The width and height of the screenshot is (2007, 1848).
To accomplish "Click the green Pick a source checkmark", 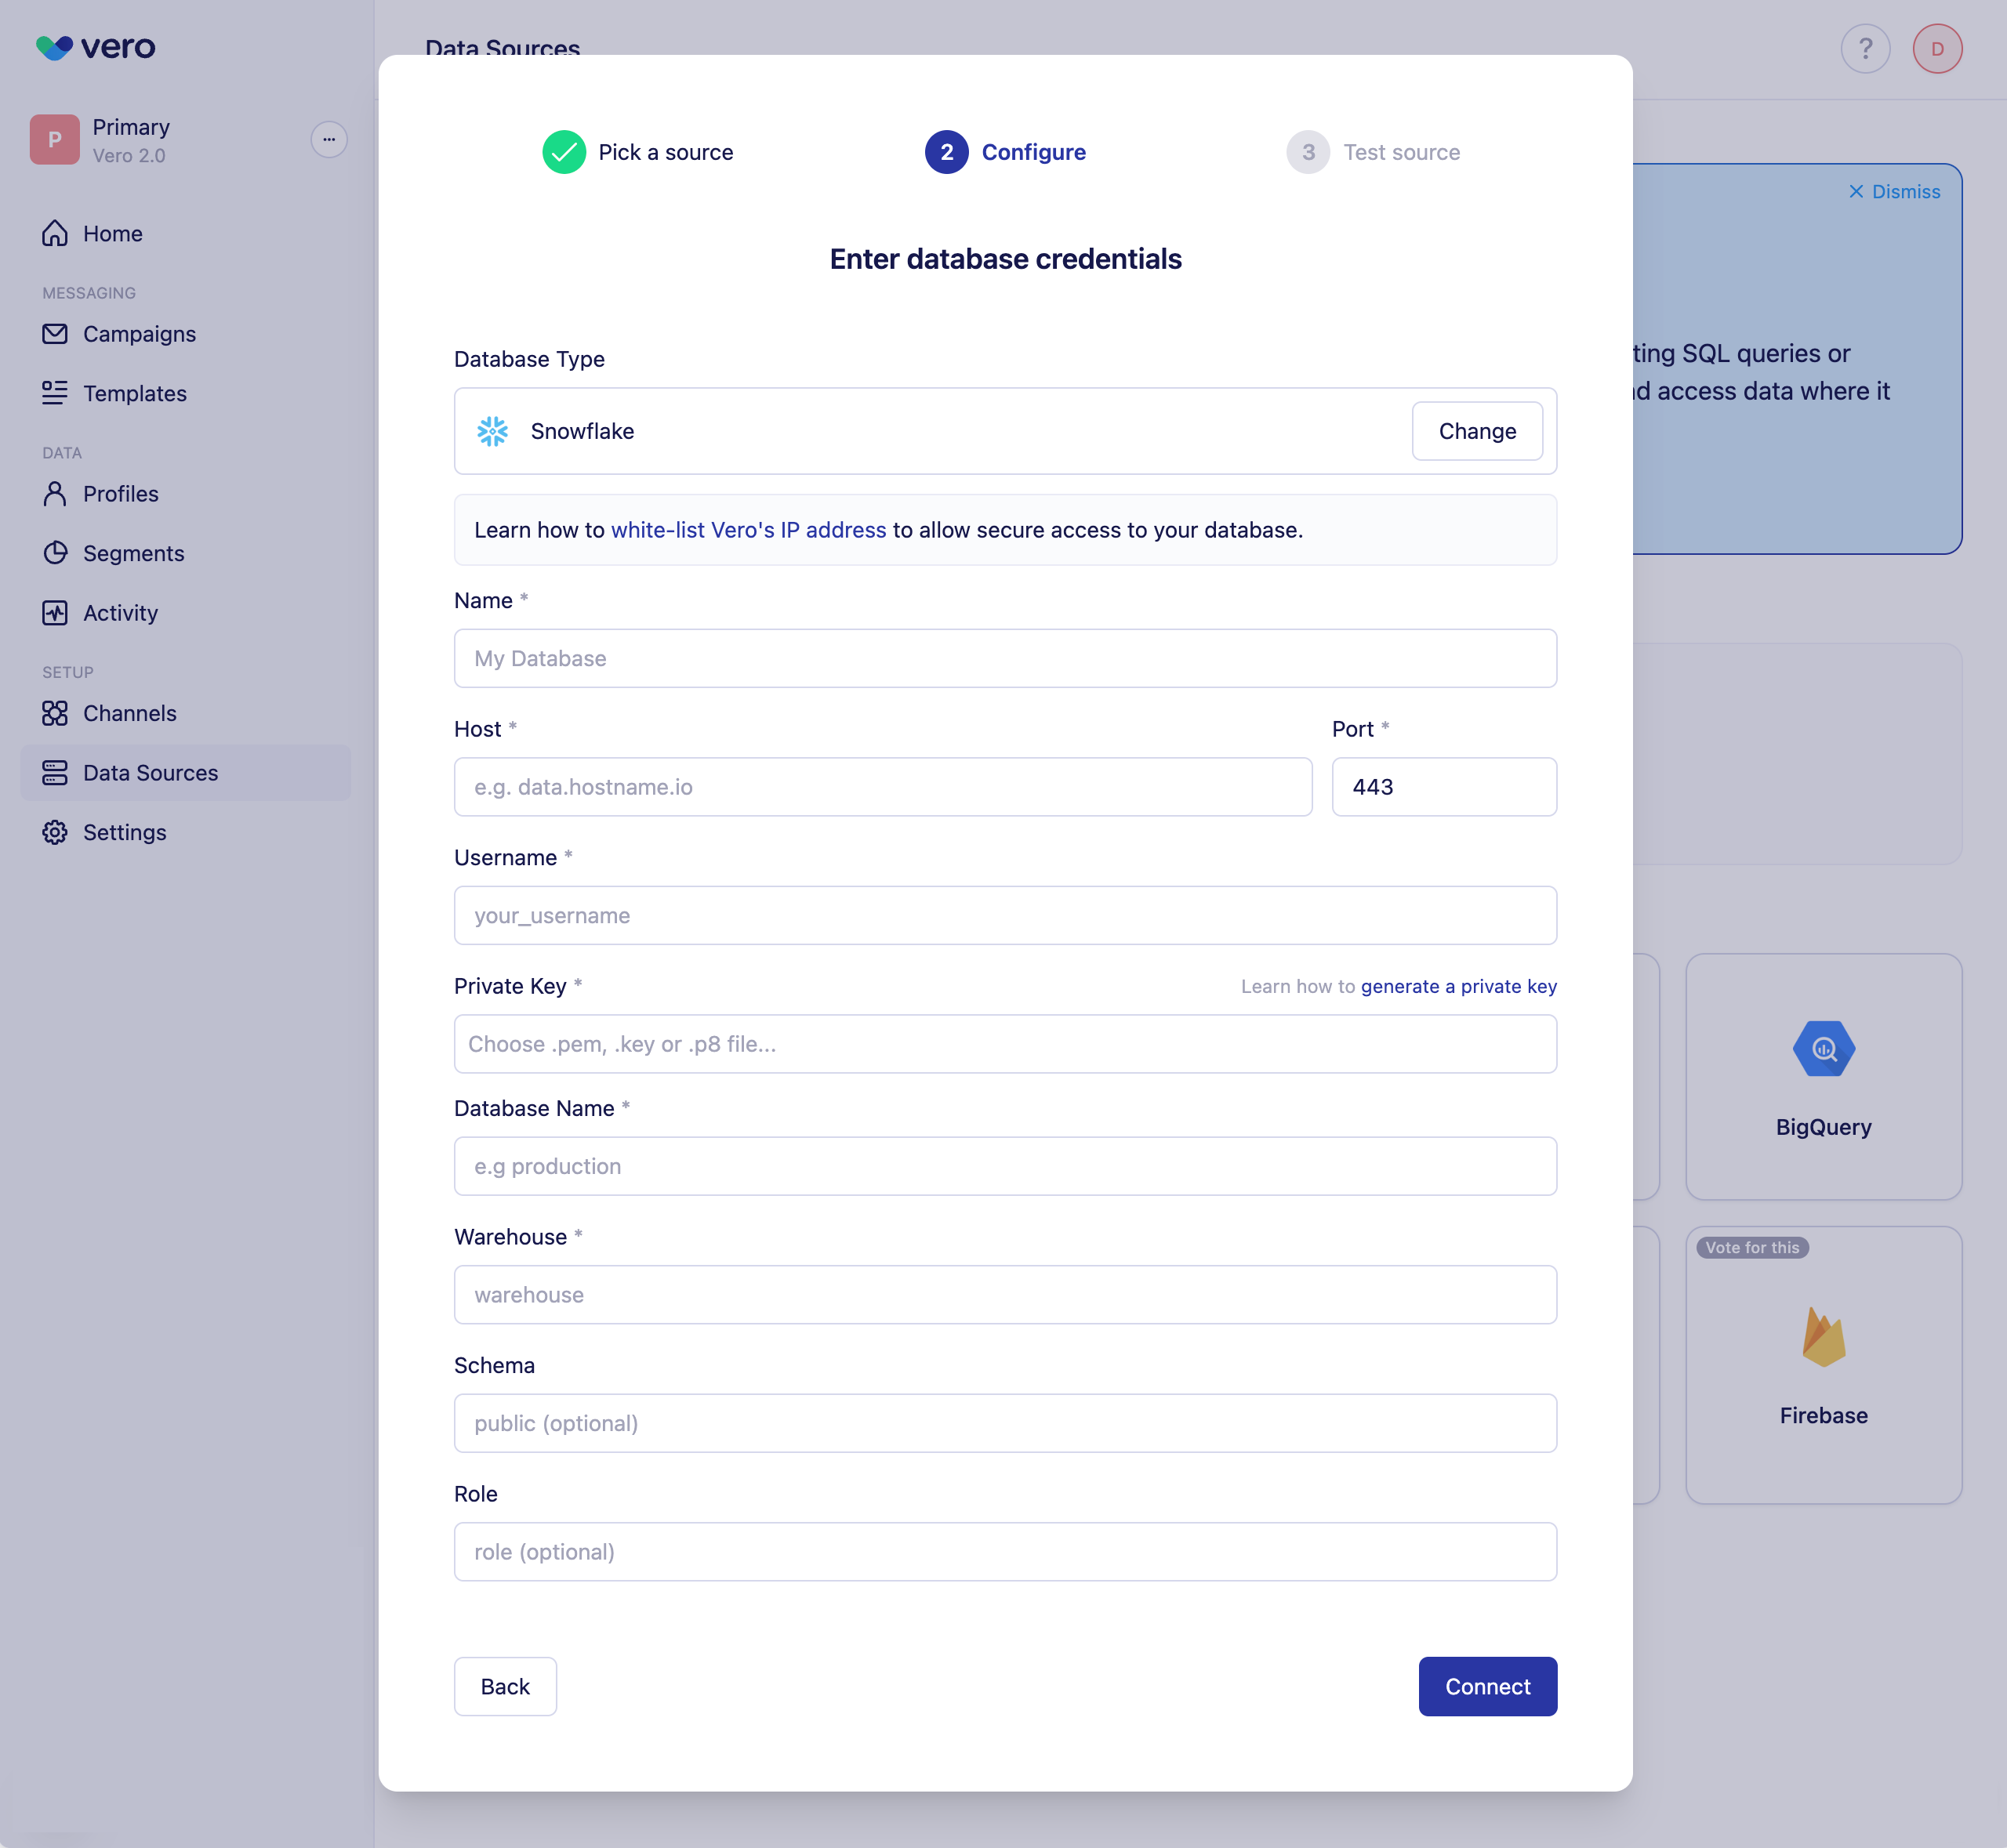I will [564, 152].
